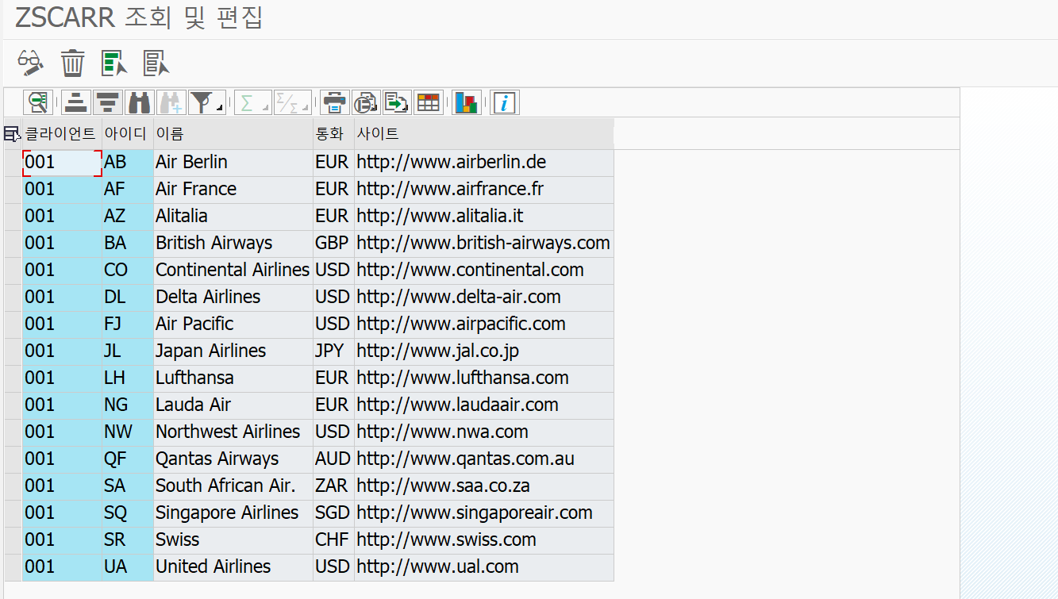The height and width of the screenshot is (599, 1058).
Task: Click the Qantas Airways name cell
Action: tap(233, 459)
